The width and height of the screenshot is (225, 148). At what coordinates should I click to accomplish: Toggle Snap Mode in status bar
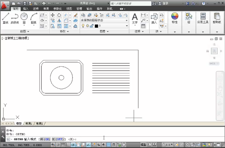click(x=58, y=145)
